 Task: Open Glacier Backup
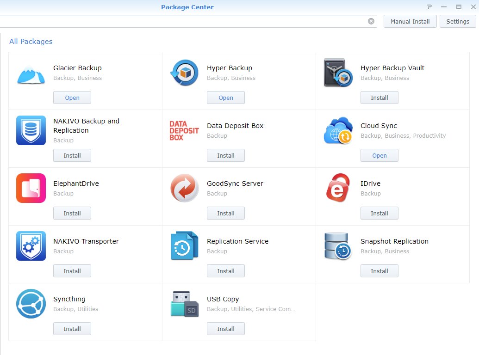click(72, 98)
